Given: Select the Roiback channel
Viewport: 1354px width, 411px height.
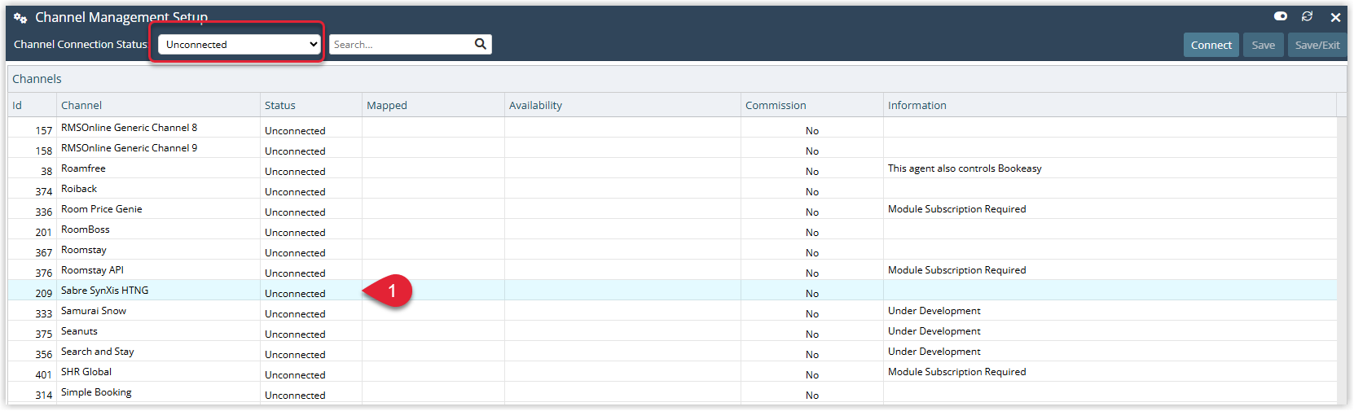Looking at the screenshot, I should click(x=672, y=189).
